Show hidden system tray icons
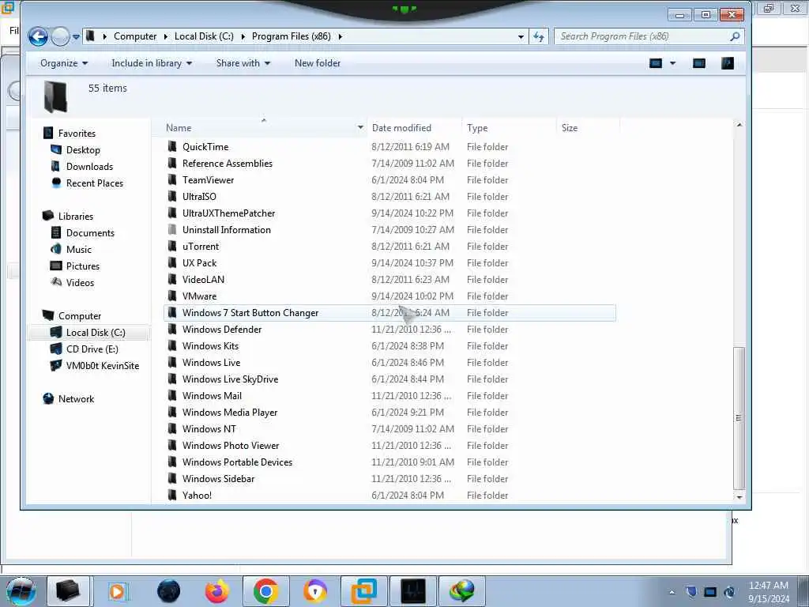This screenshot has height=607, width=809. tap(672, 592)
